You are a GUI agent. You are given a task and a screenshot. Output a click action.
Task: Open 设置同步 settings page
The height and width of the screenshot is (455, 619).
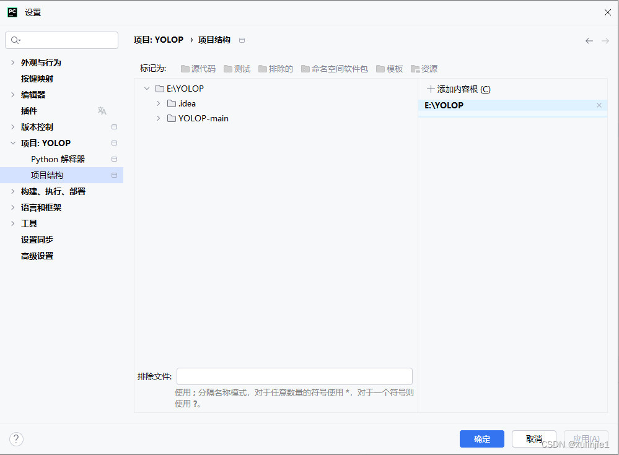point(37,240)
